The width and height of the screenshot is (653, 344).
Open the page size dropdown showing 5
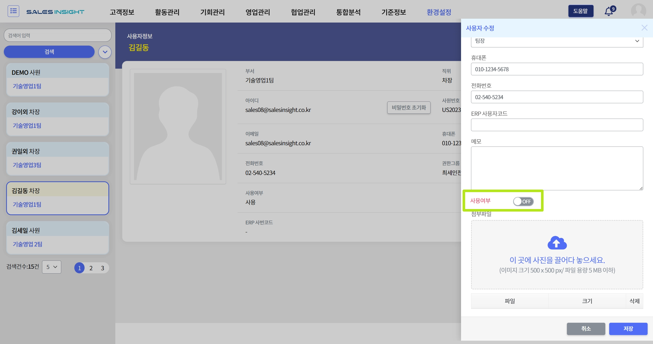tap(52, 267)
